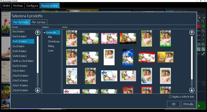
Task: Switch to the 'Per cornice' tab
Action: 39,22
